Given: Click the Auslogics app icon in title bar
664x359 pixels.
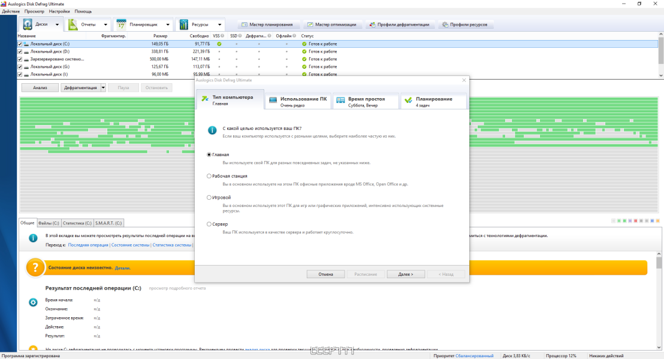Looking at the screenshot, I should click(x=4, y=4).
